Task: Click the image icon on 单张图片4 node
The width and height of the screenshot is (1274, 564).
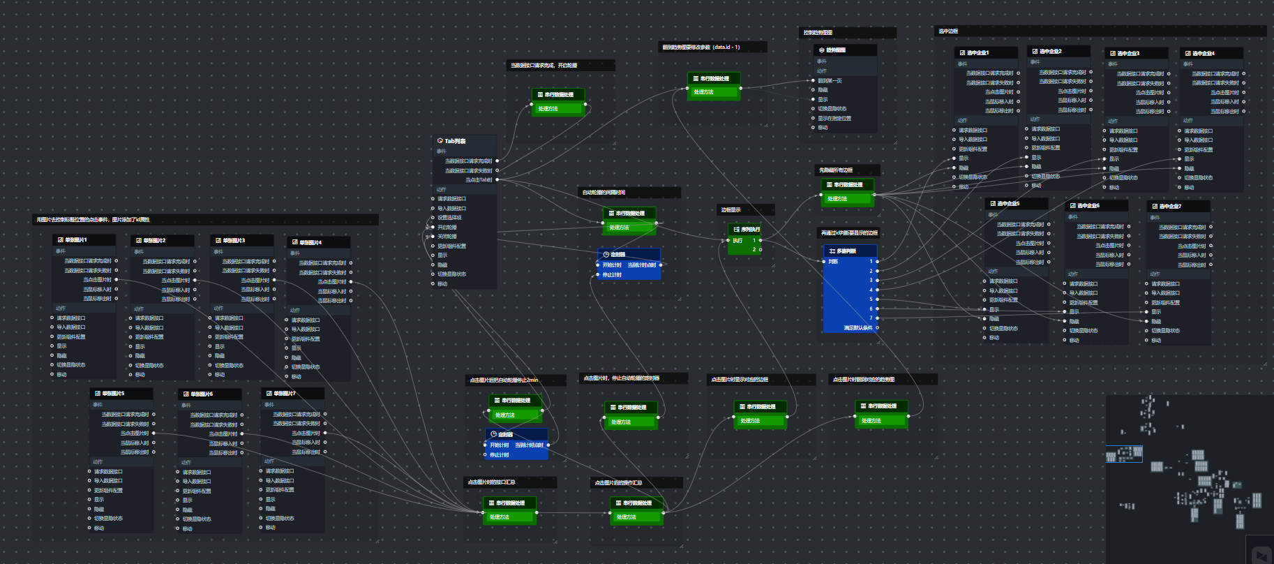Action: tap(295, 242)
